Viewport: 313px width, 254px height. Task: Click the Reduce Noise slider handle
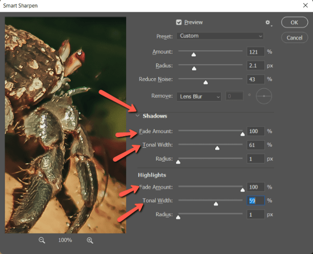pyautogui.click(x=206, y=82)
